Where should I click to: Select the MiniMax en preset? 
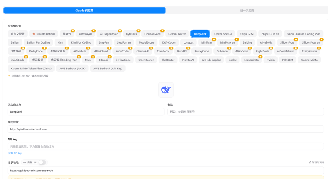tap(228, 42)
